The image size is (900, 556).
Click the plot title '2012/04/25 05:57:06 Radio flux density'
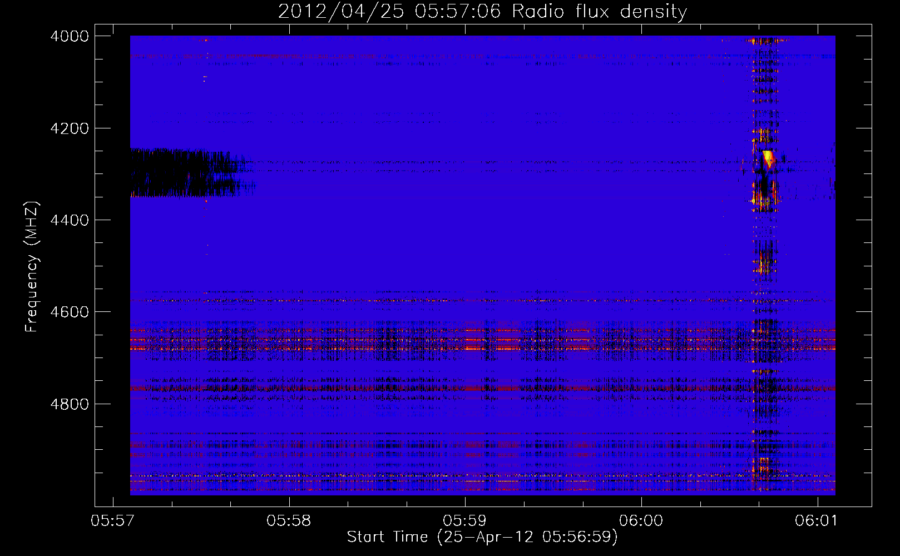[482, 11]
